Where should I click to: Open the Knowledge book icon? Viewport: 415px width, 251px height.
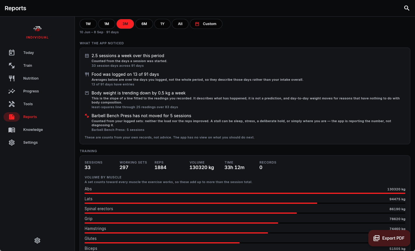tap(12, 129)
